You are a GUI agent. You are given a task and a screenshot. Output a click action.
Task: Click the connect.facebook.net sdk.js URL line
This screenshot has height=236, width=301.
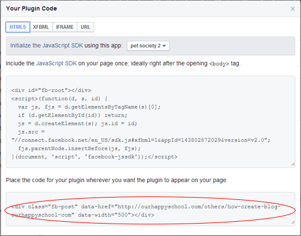pos(140,140)
